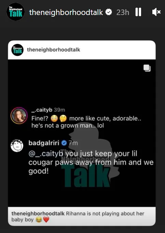Click the verified badge next to theneighborhoodtalk
Viewport: 165px width, 233px height.
[109, 12]
